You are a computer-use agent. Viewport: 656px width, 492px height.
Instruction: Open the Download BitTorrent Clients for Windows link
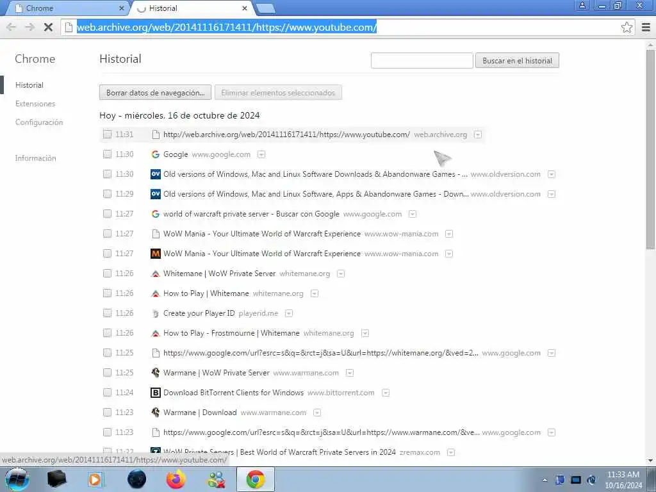click(233, 393)
